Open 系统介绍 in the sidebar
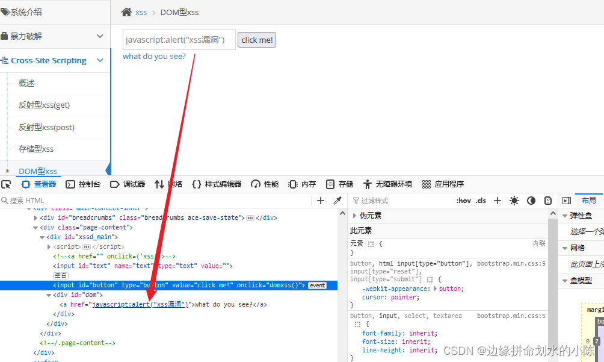 click(26, 12)
